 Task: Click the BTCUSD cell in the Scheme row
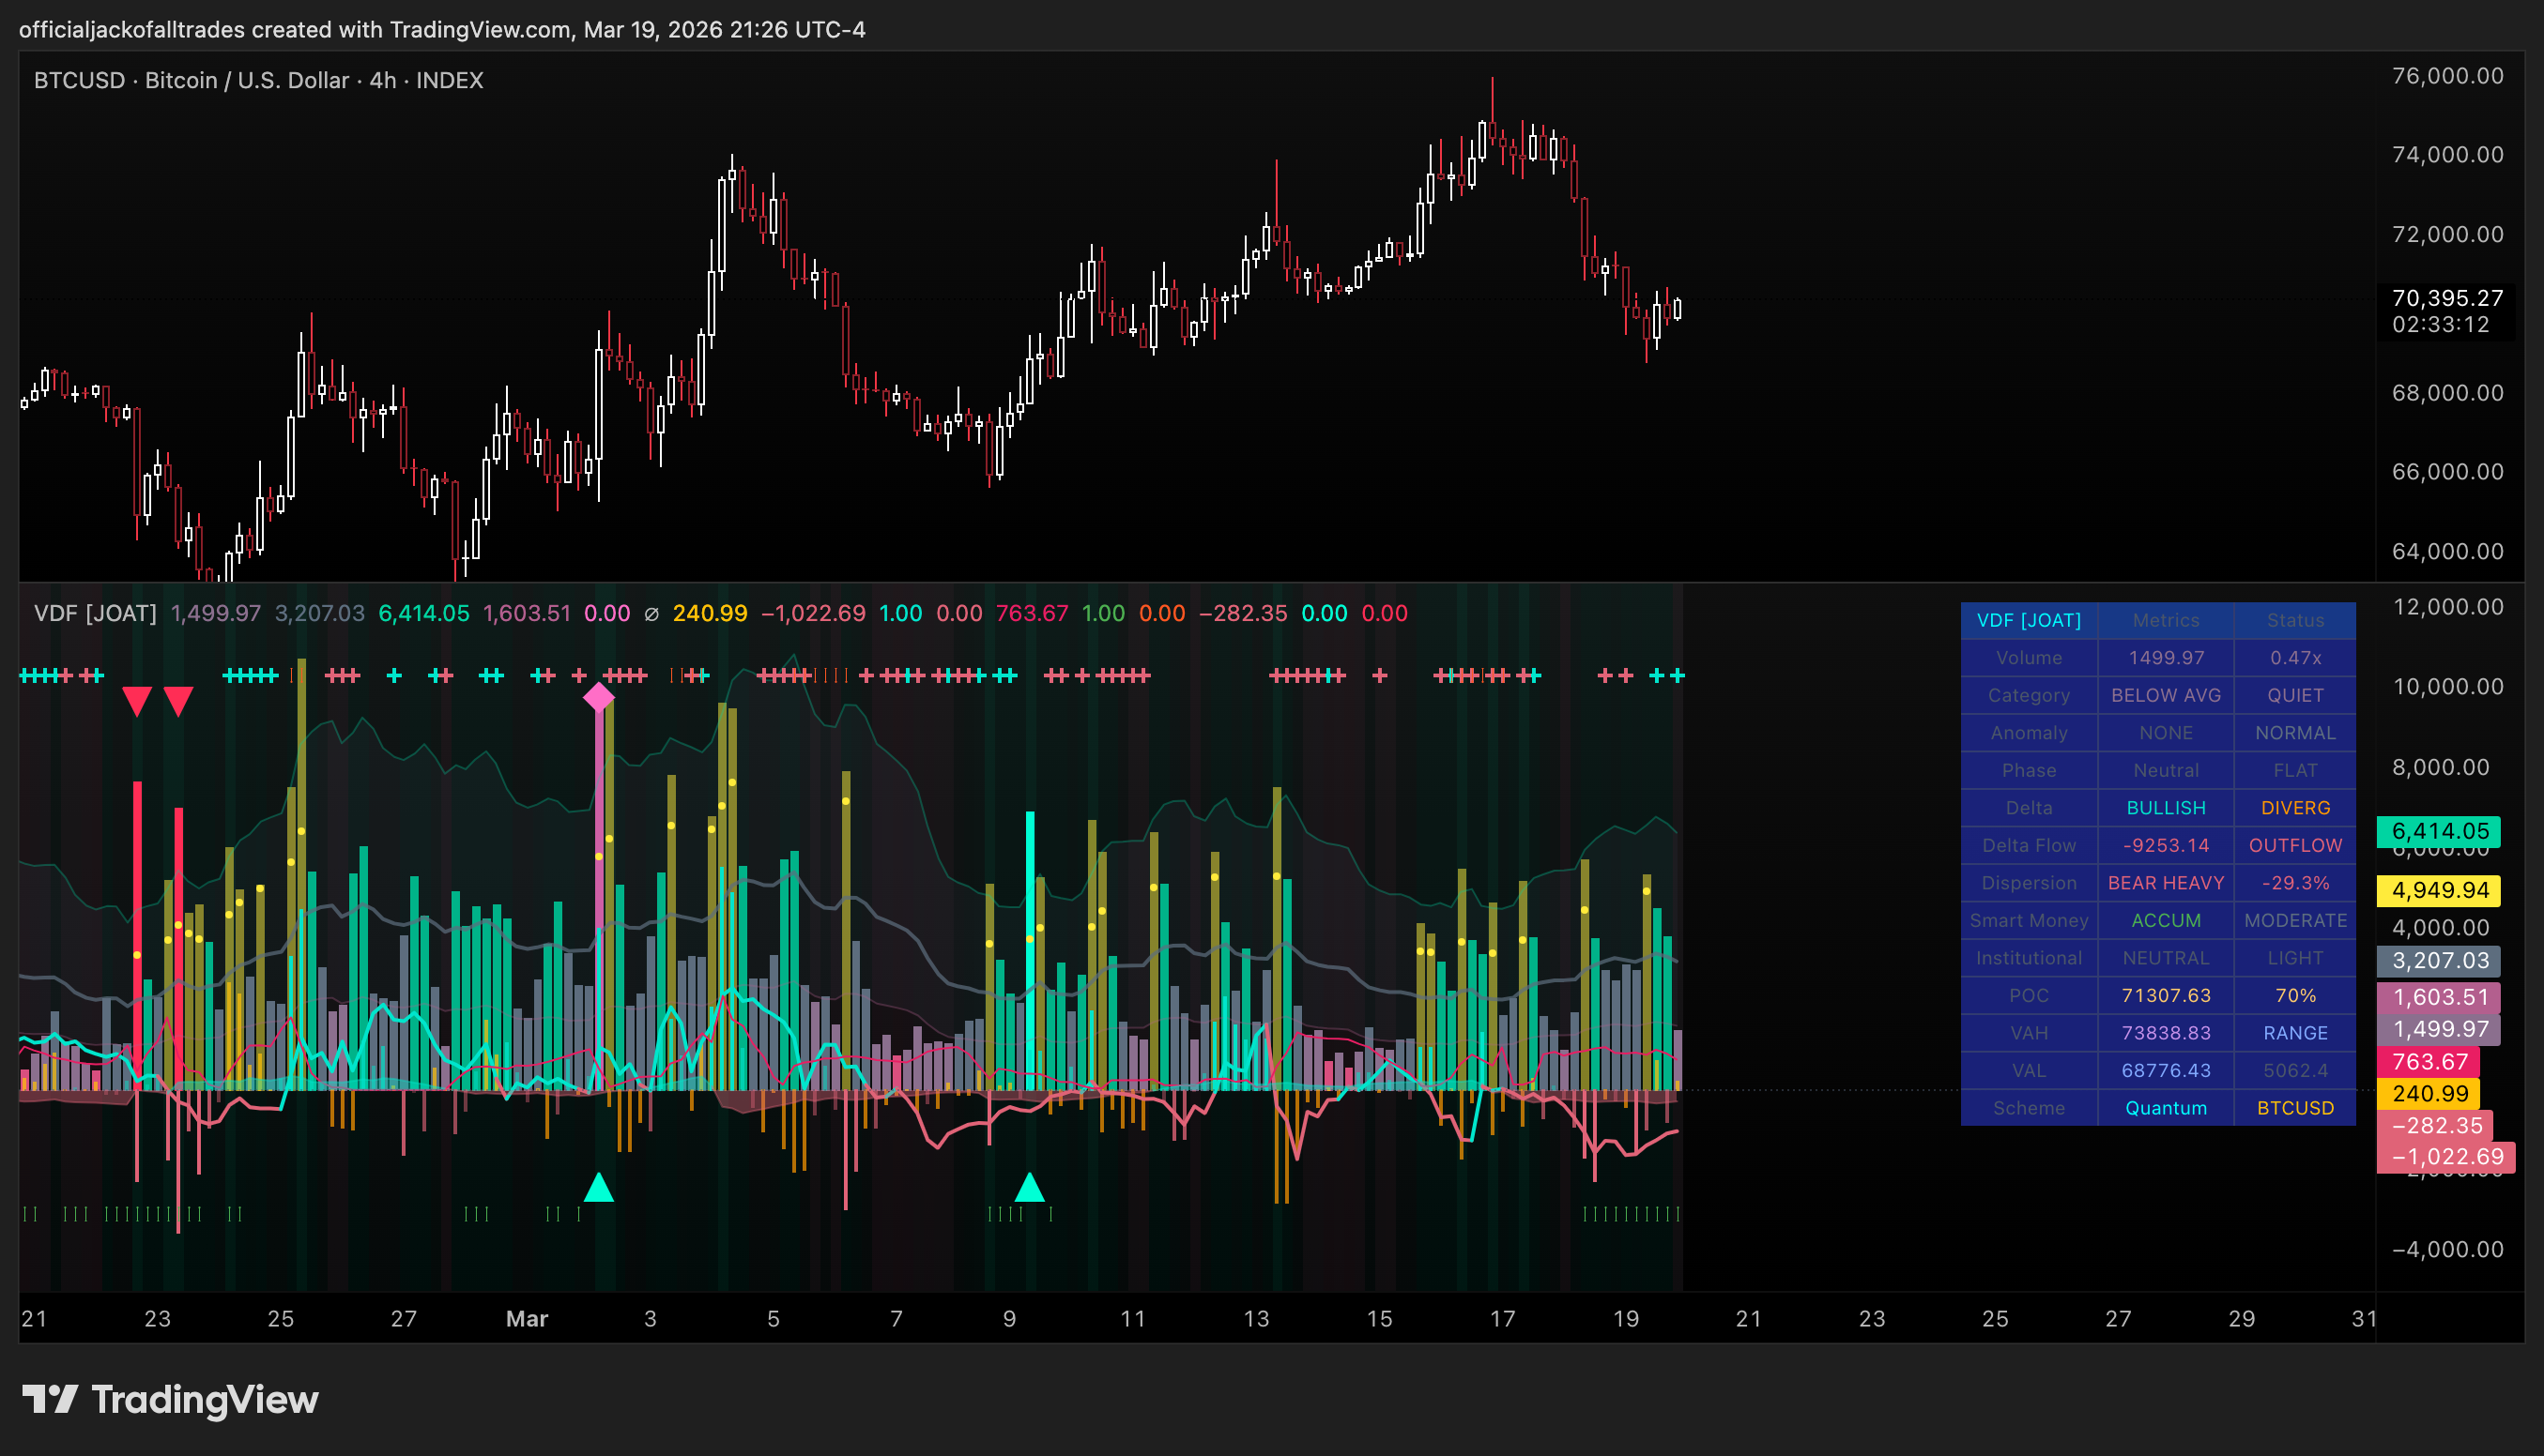[2295, 1108]
